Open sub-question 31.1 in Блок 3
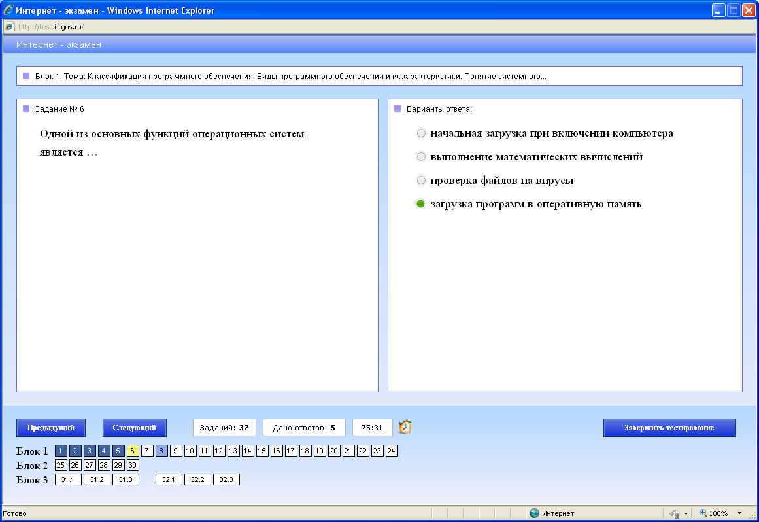759x522 pixels. tap(68, 480)
